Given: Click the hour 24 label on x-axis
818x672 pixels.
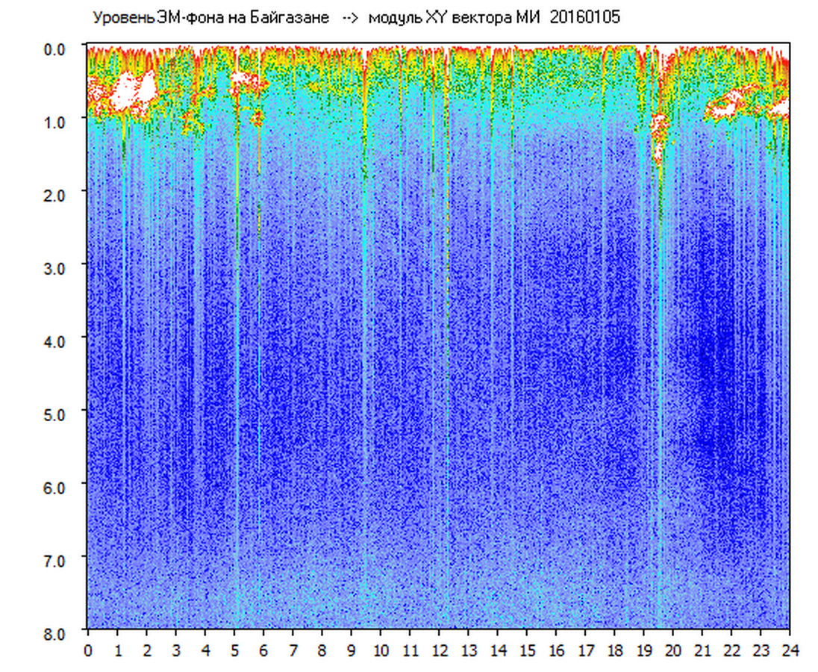Looking at the screenshot, I should (790, 650).
